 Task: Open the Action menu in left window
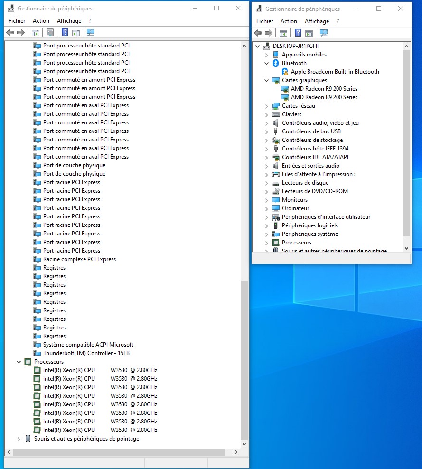41,21
